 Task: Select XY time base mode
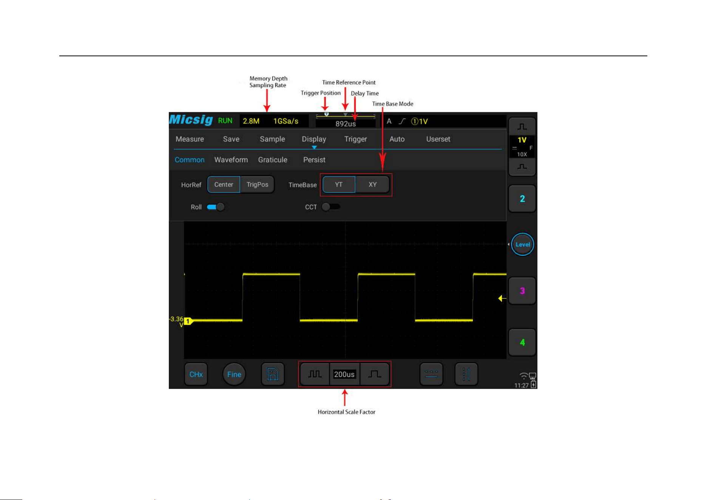372,185
